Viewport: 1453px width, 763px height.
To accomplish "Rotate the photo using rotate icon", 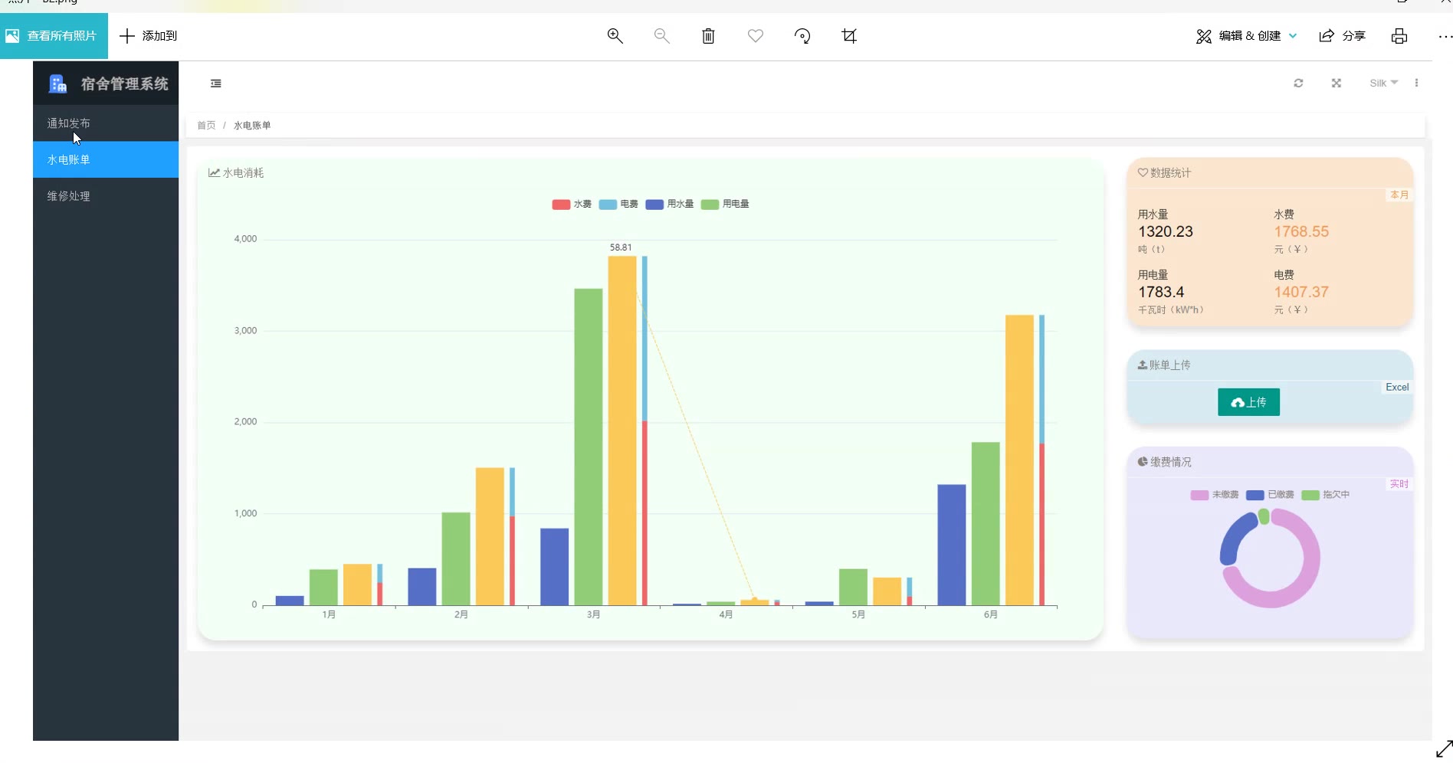I will point(802,36).
